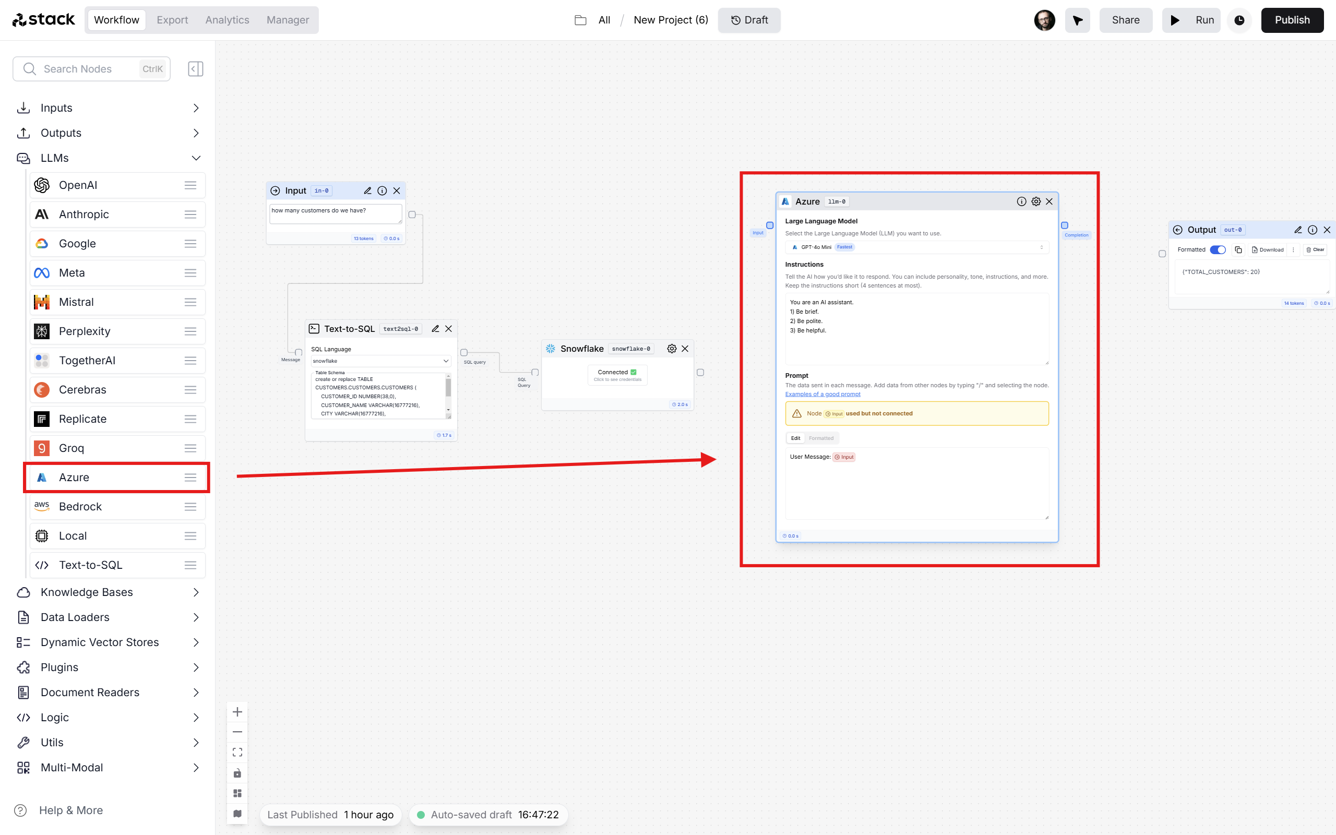This screenshot has width=1336, height=835.
Task: Add the Cerebras node
Action: coord(117,390)
